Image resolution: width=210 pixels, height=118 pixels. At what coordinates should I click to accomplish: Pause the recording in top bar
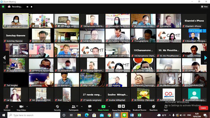[28, 7]
